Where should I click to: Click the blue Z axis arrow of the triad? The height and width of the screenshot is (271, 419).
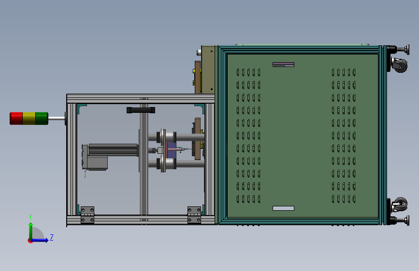coord(40,240)
